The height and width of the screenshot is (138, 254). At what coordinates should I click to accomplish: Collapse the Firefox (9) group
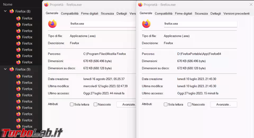(5, 69)
